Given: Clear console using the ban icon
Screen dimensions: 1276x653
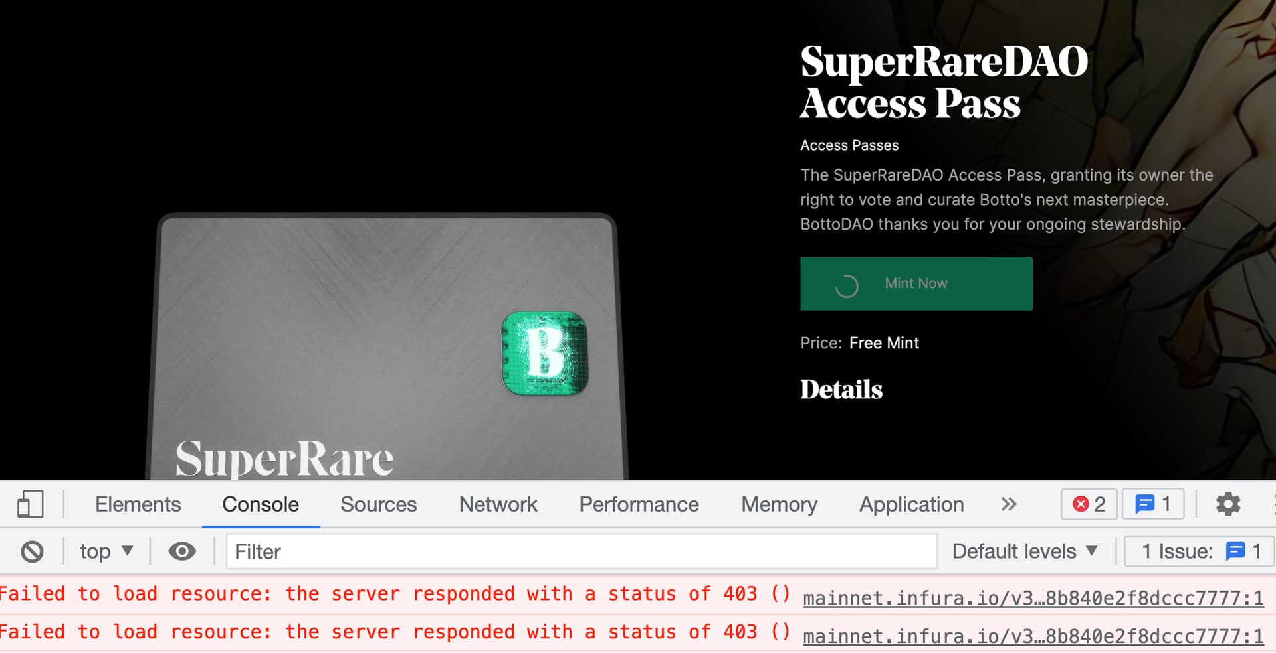Looking at the screenshot, I should click(32, 551).
